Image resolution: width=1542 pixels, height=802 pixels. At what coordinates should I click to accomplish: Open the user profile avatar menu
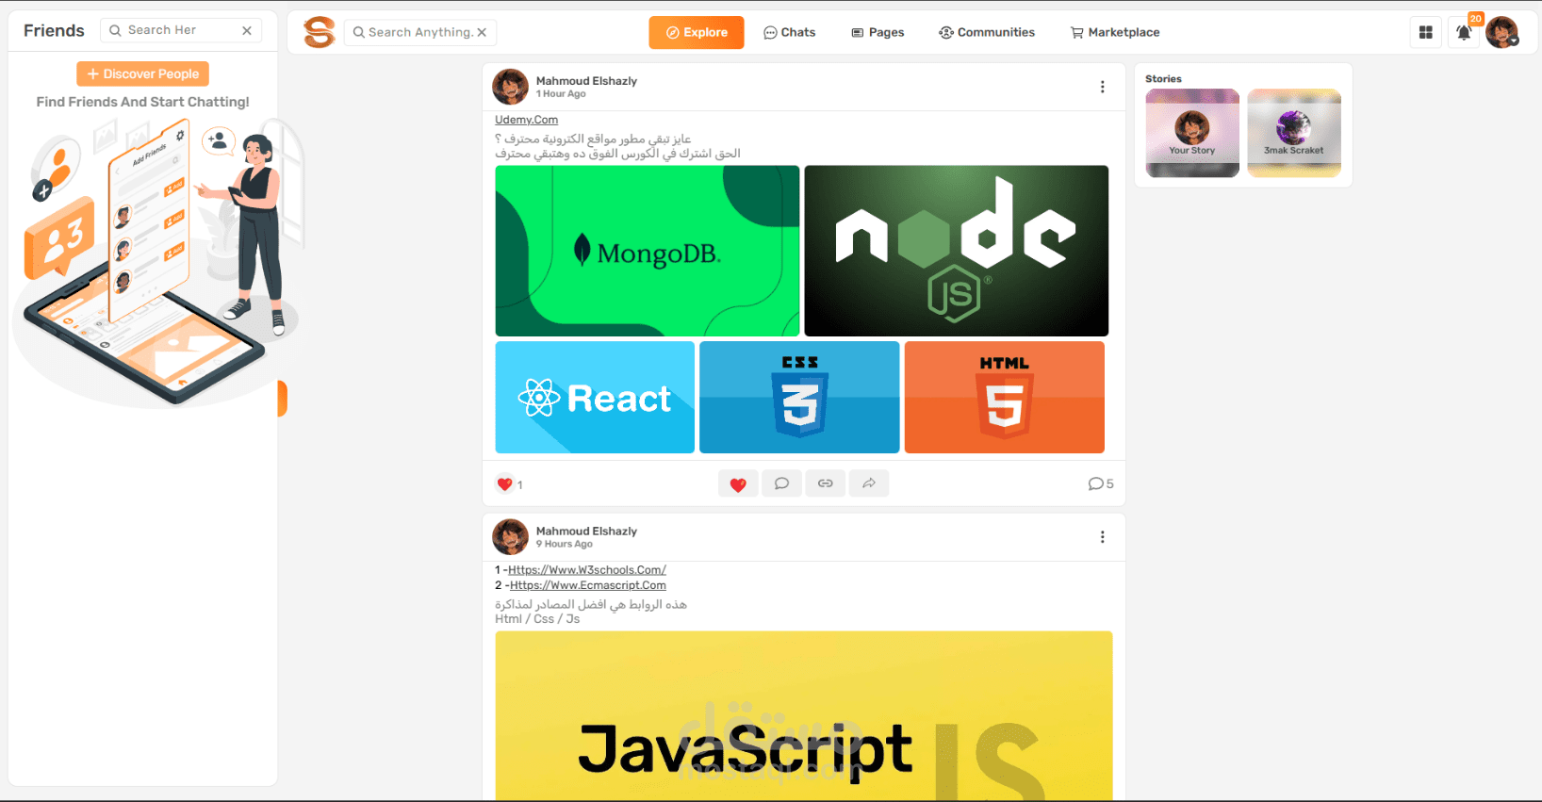point(1502,32)
